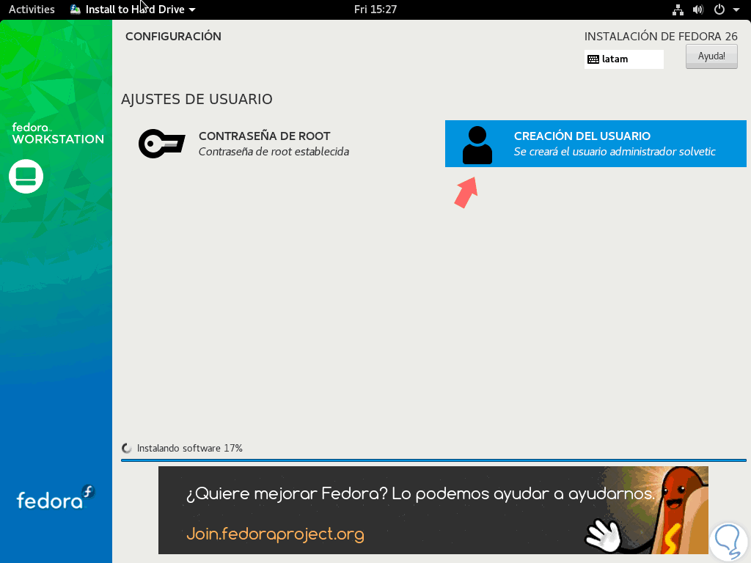Click the installation progress bar

point(433,460)
